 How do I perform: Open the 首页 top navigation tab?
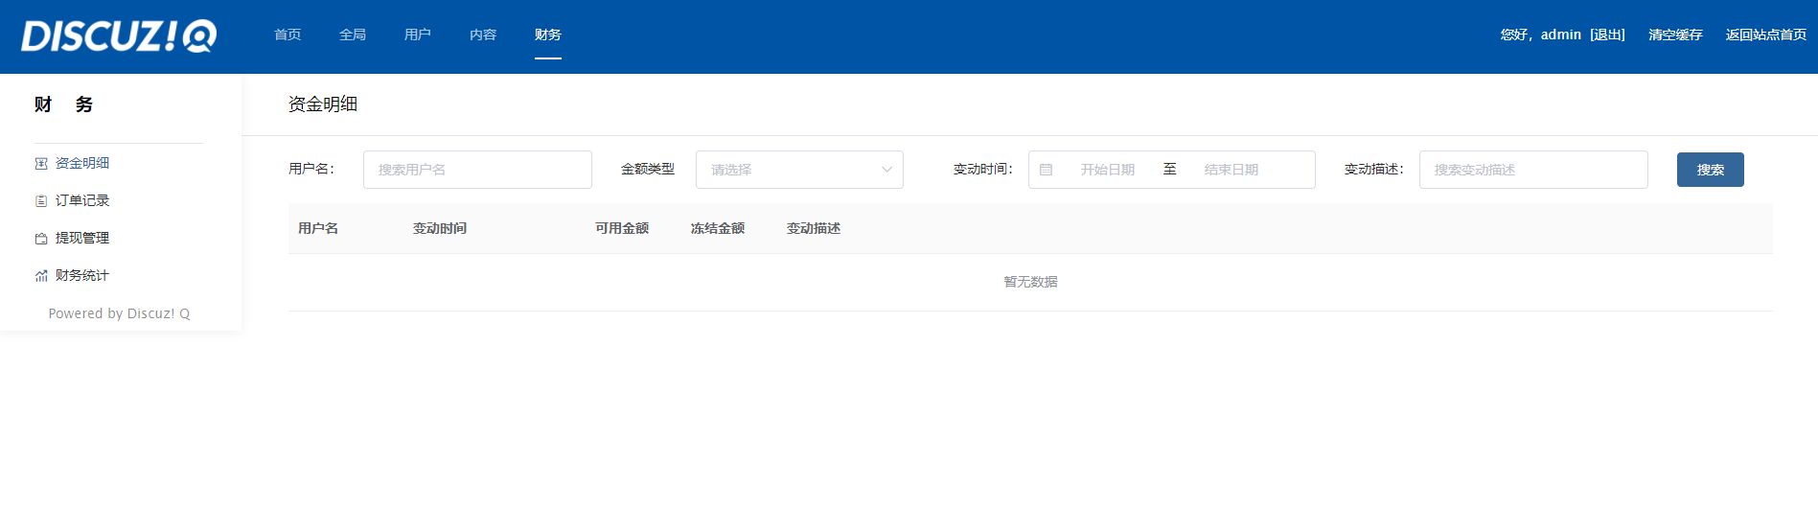point(288,35)
